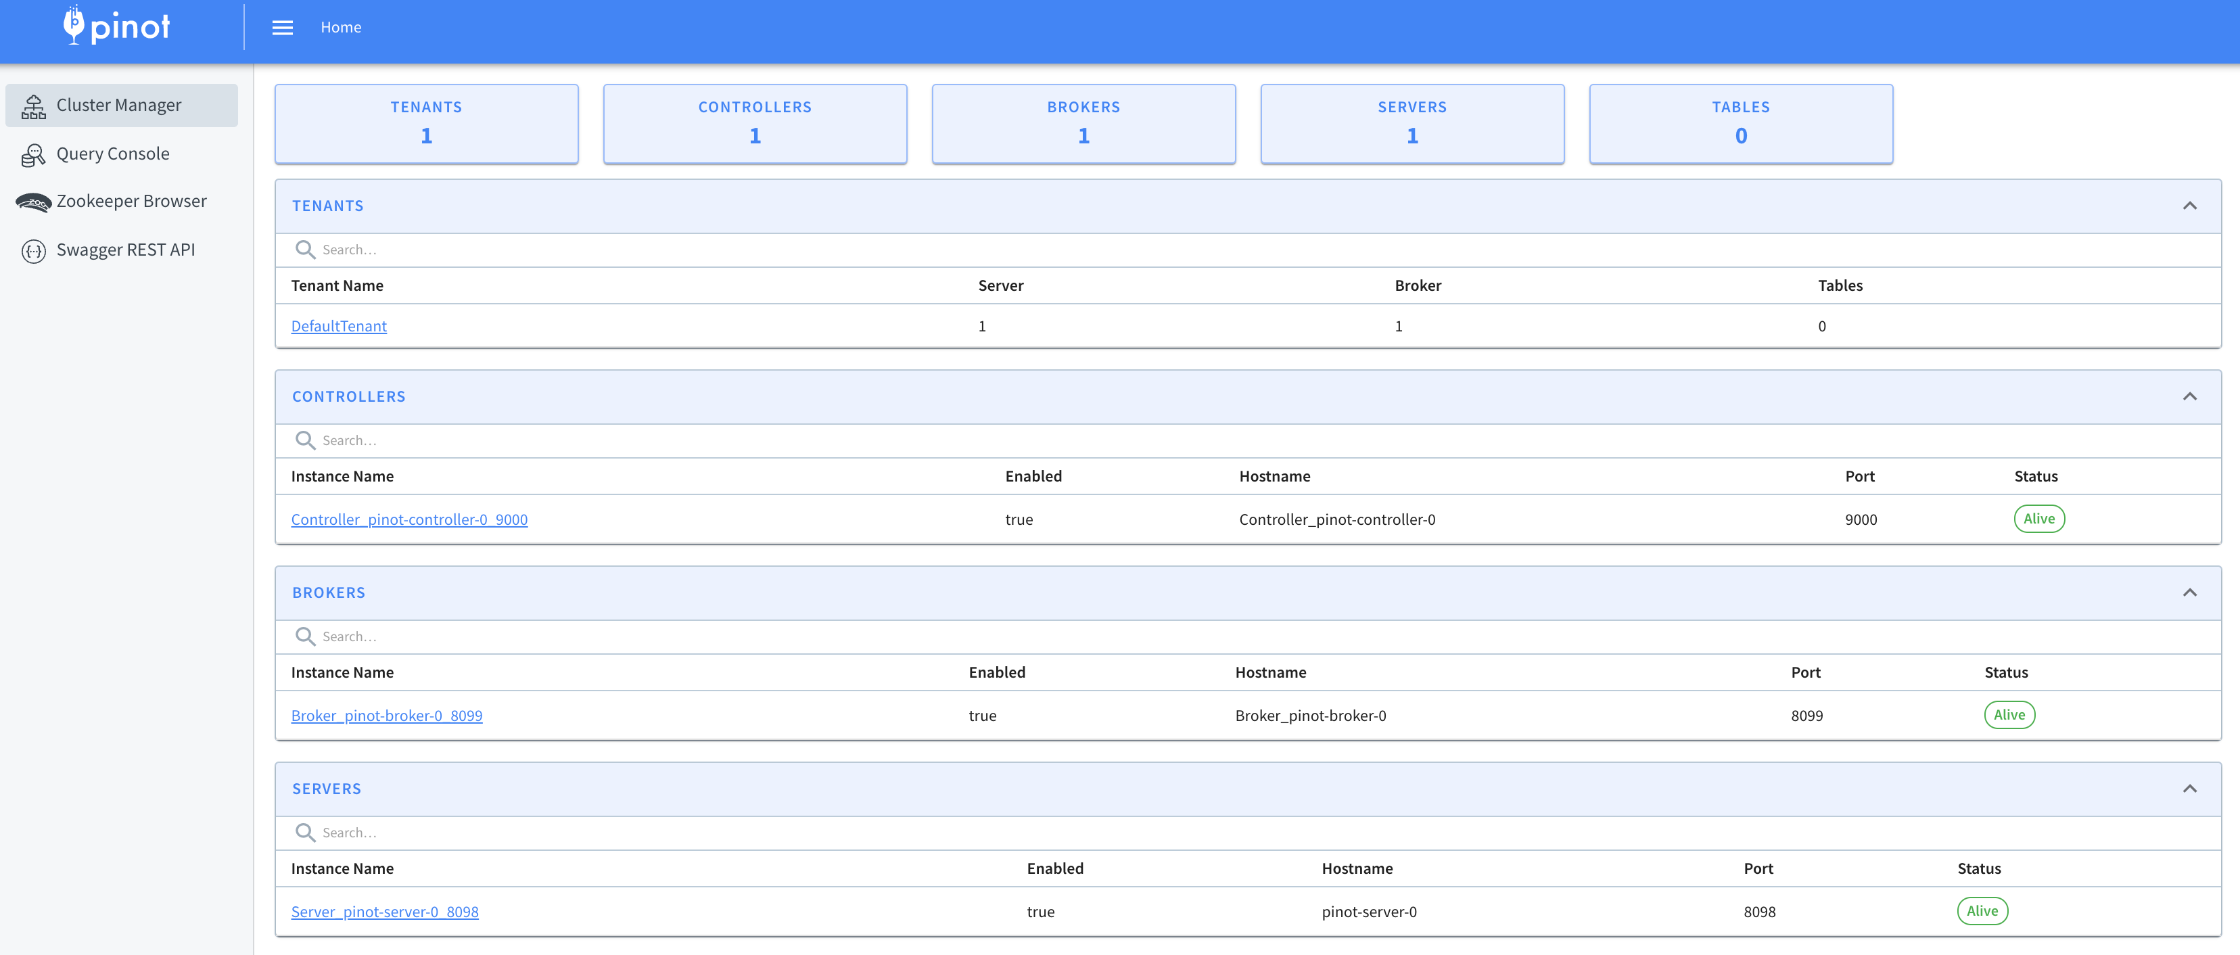
Task: Collapse the Brokers section
Action: (2189, 593)
